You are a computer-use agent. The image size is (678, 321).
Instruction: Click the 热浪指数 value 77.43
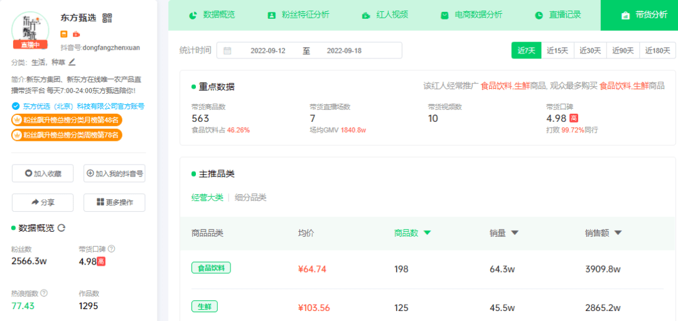(x=23, y=306)
